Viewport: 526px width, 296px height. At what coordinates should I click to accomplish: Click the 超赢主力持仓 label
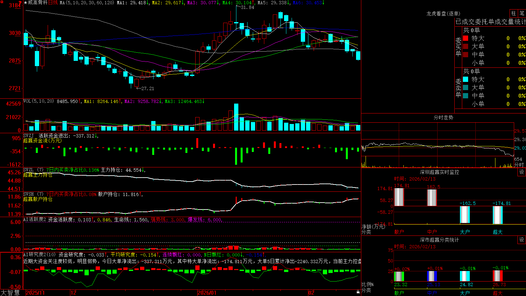tap(38, 175)
